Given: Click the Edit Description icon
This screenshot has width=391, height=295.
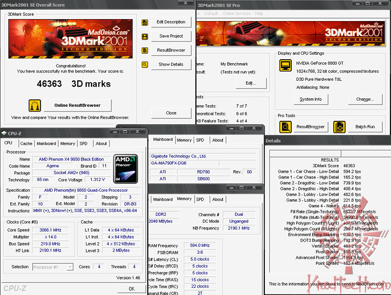Looking at the screenshot, I should [145, 23].
